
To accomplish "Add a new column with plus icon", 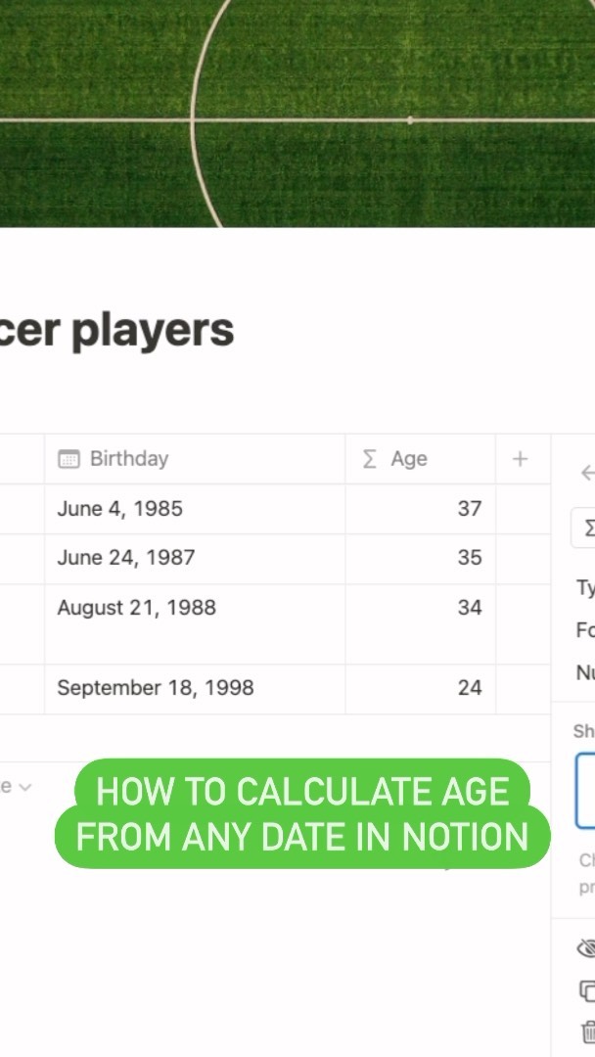I will click(521, 459).
